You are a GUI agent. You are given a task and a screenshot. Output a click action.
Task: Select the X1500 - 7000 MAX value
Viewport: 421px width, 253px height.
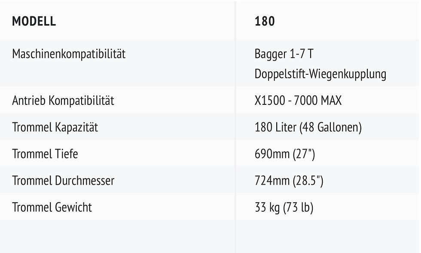pos(298,101)
